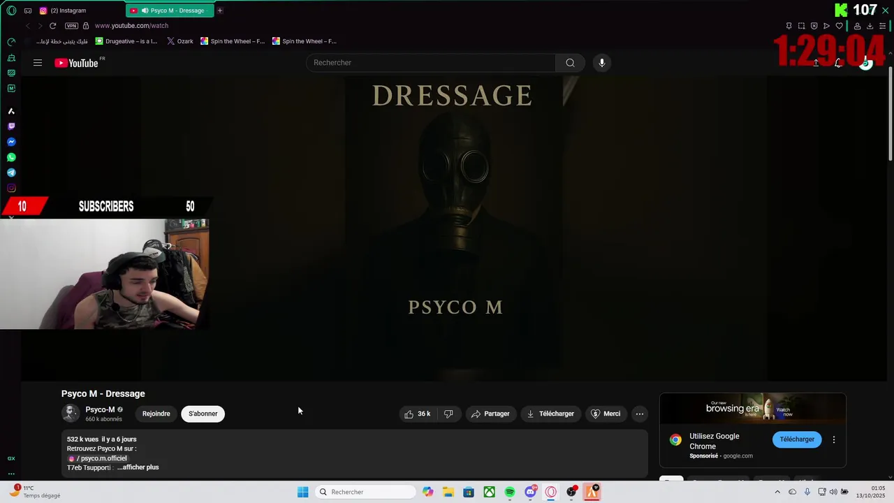Click the YouTube search magnifier button
The width and height of the screenshot is (894, 503).
coord(571,63)
